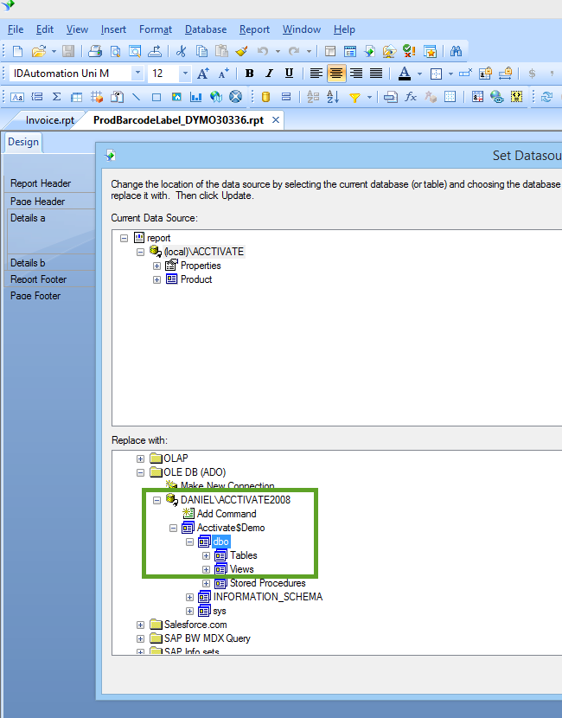This screenshot has width=562, height=718.
Task: Increase font size with large A icon
Action: (202, 74)
